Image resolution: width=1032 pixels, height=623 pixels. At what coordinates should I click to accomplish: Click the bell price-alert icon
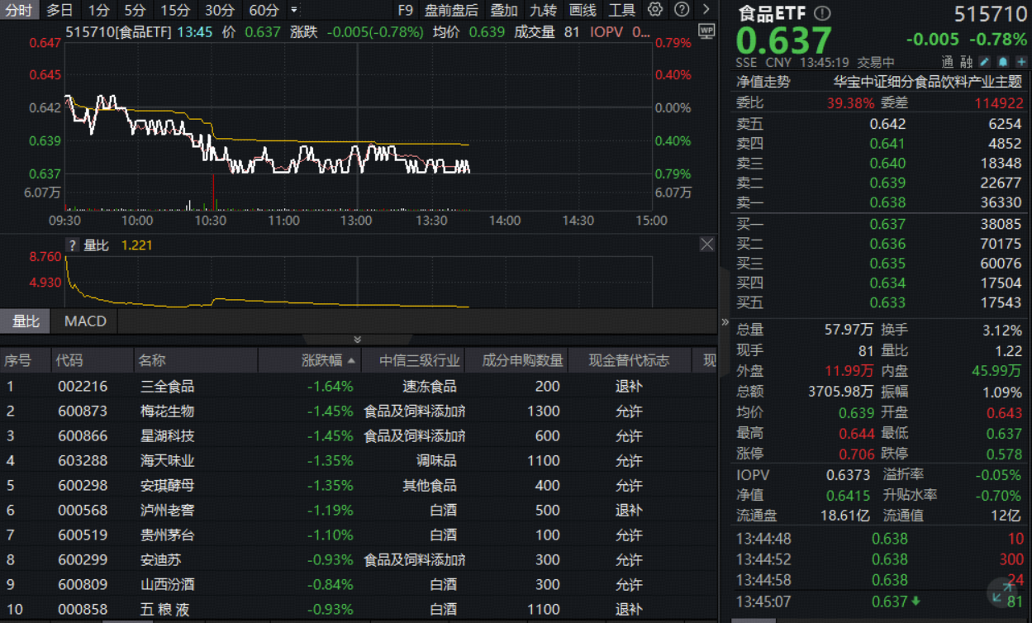coord(1003,61)
